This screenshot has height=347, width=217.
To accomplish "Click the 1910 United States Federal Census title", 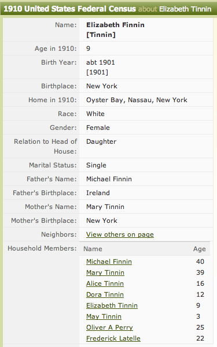I will click(x=69, y=9).
